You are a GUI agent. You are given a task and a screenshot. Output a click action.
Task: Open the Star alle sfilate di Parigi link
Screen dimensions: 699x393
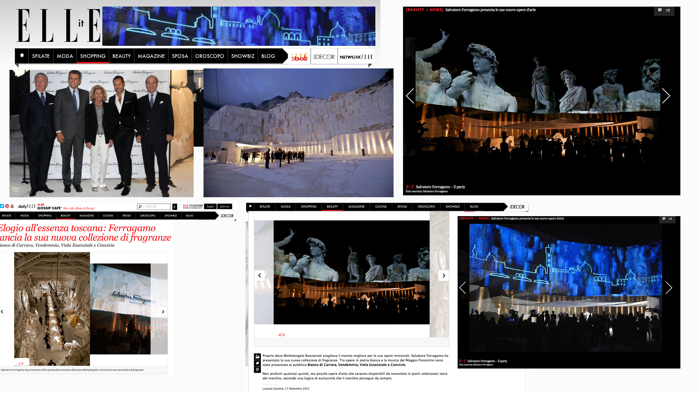point(79,209)
